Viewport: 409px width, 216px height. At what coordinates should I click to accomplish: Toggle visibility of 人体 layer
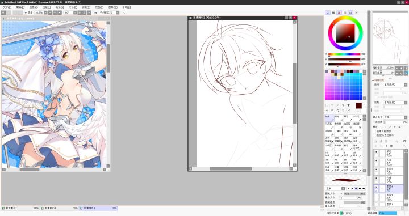pyautogui.click(x=377, y=178)
